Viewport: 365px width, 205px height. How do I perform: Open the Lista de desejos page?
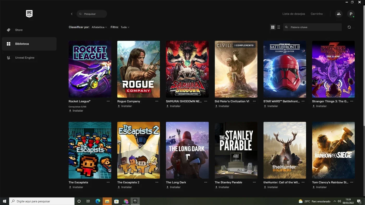coord(294,14)
